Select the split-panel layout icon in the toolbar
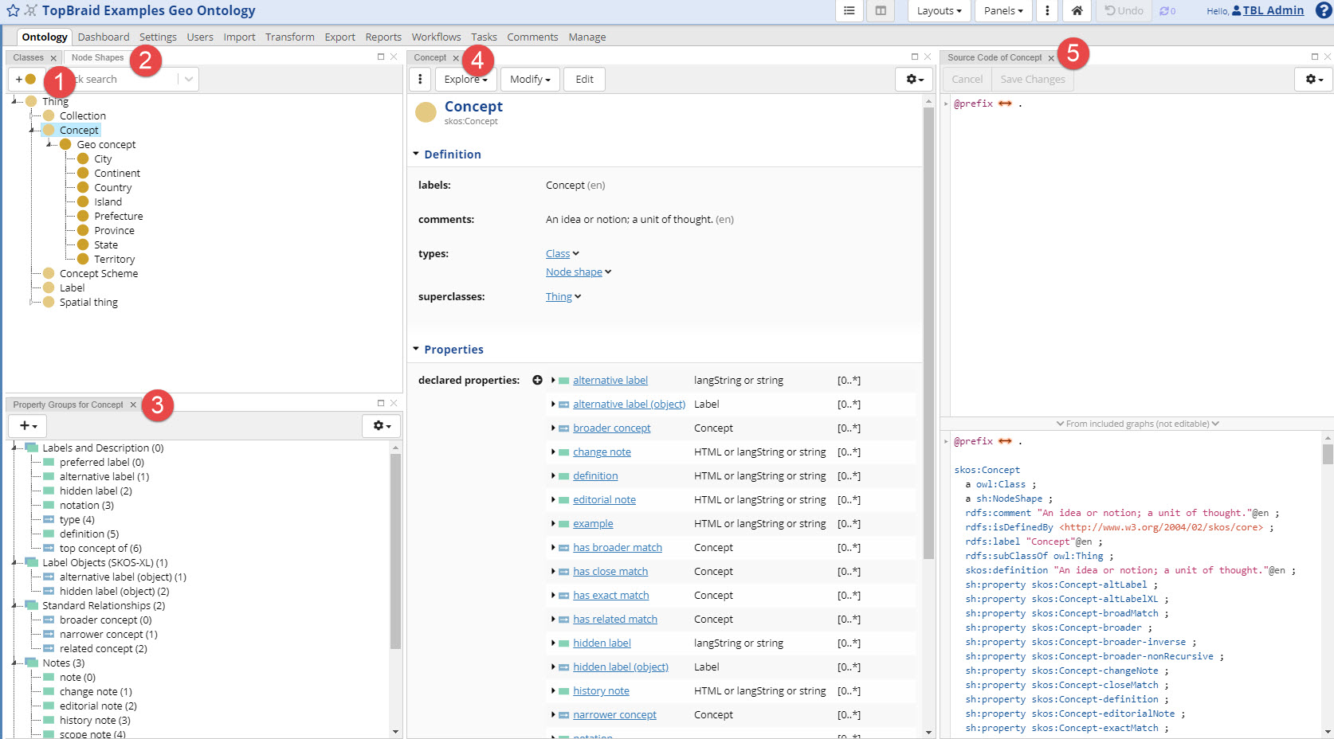The height and width of the screenshot is (739, 1334). [879, 10]
